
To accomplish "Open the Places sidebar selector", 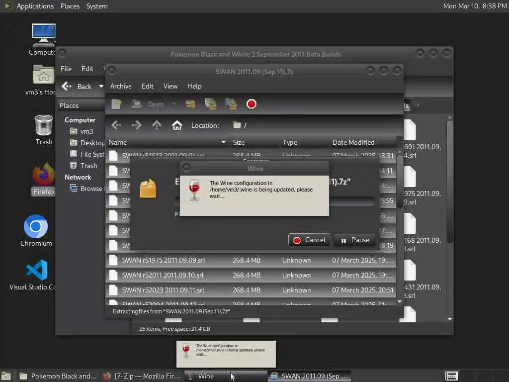I will (x=81, y=105).
